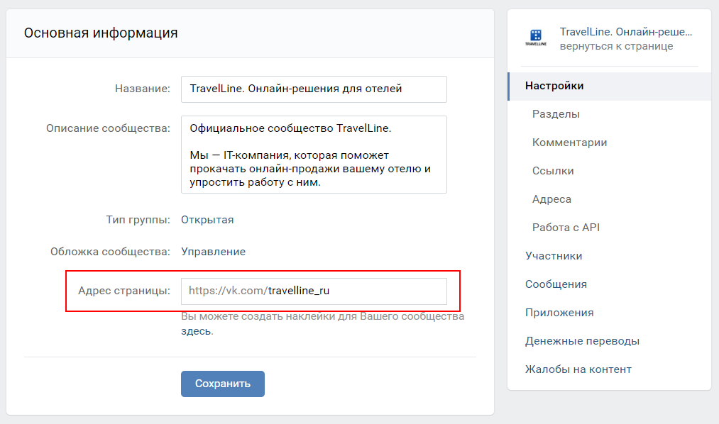Click вернуться к странице link
Screen dimensions: 719x424
616,46
